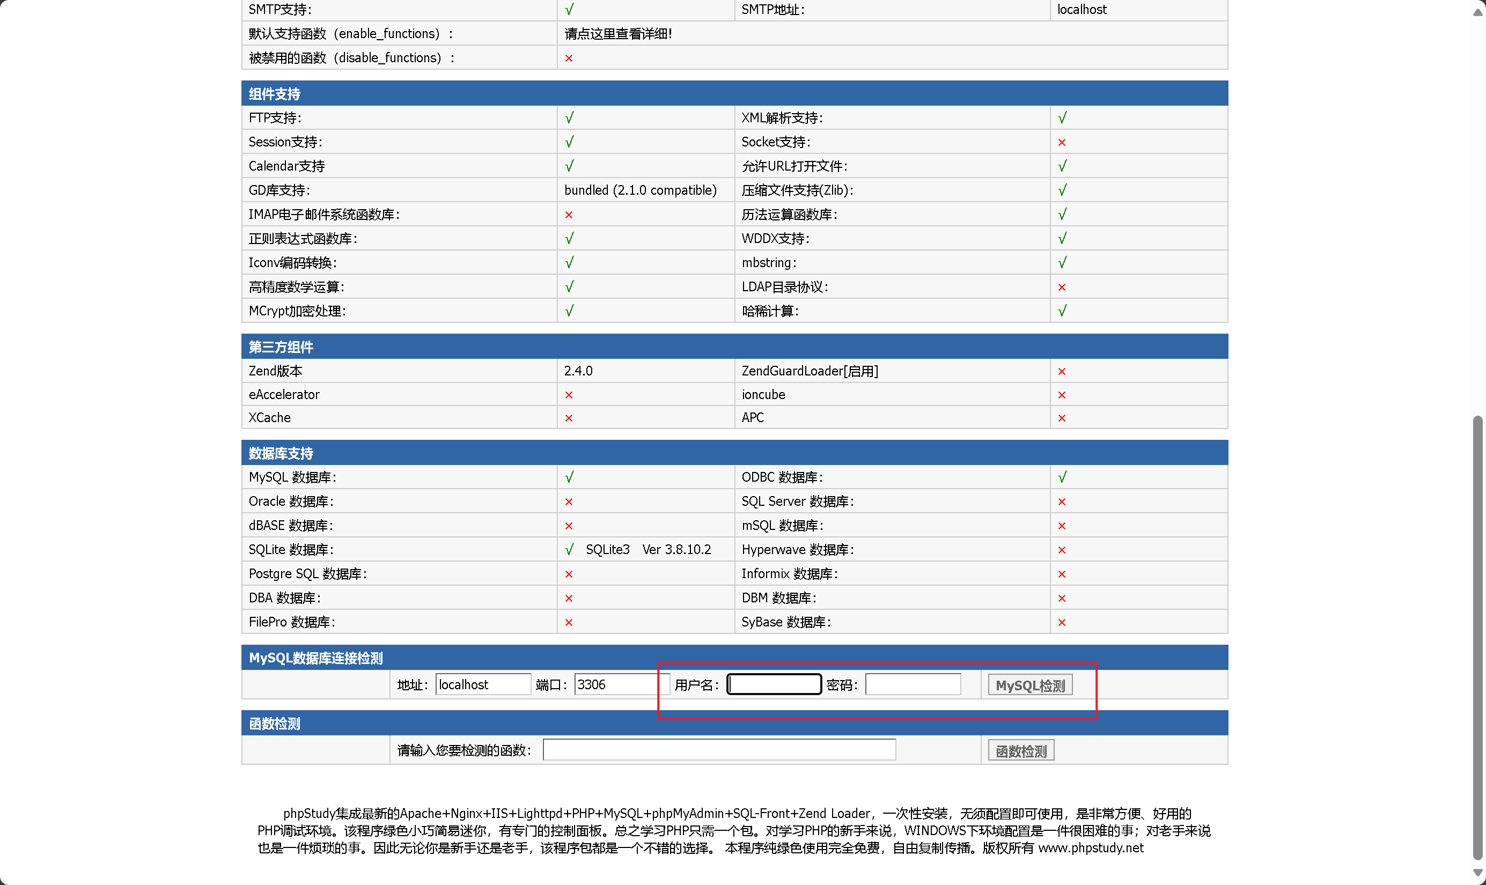Open the 请点这里查看详细 link
This screenshot has height=885, width=1486.
click(618, 34)
